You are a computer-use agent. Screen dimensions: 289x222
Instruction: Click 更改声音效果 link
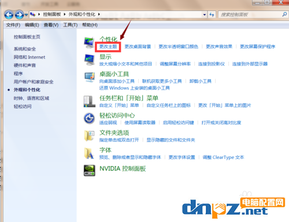219,47
